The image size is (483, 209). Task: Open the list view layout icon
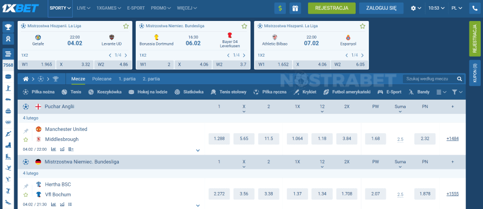(x=442, y=92)
